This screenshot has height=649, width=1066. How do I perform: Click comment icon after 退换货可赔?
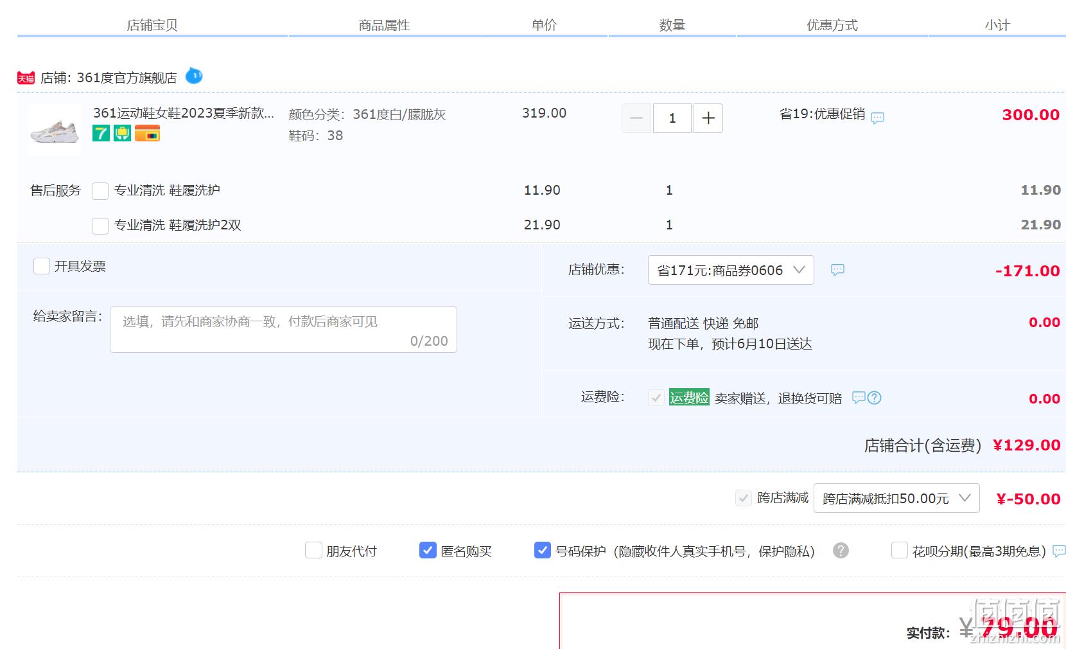858,398
